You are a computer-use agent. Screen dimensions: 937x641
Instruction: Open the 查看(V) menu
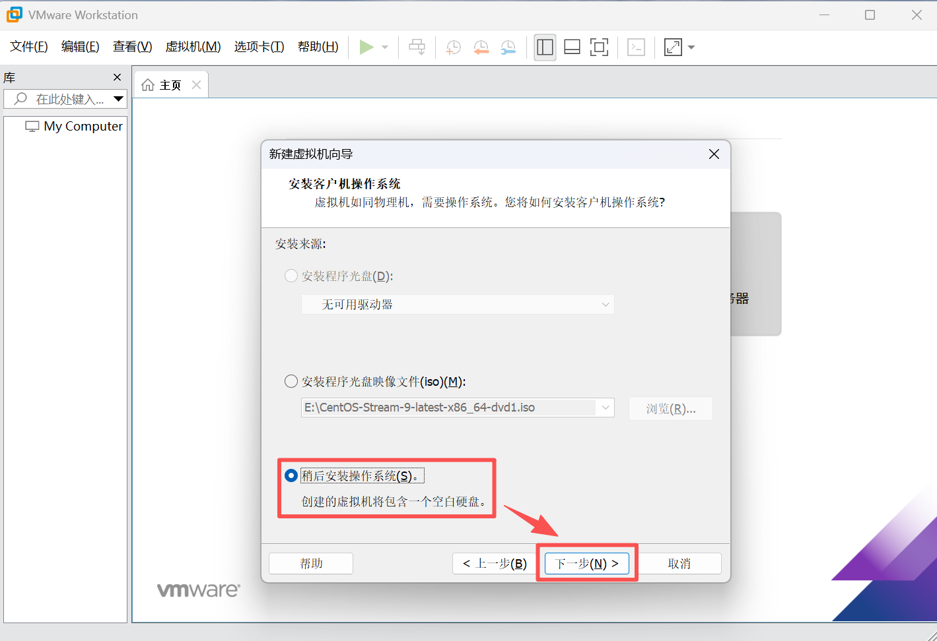(x=133, y=47)
